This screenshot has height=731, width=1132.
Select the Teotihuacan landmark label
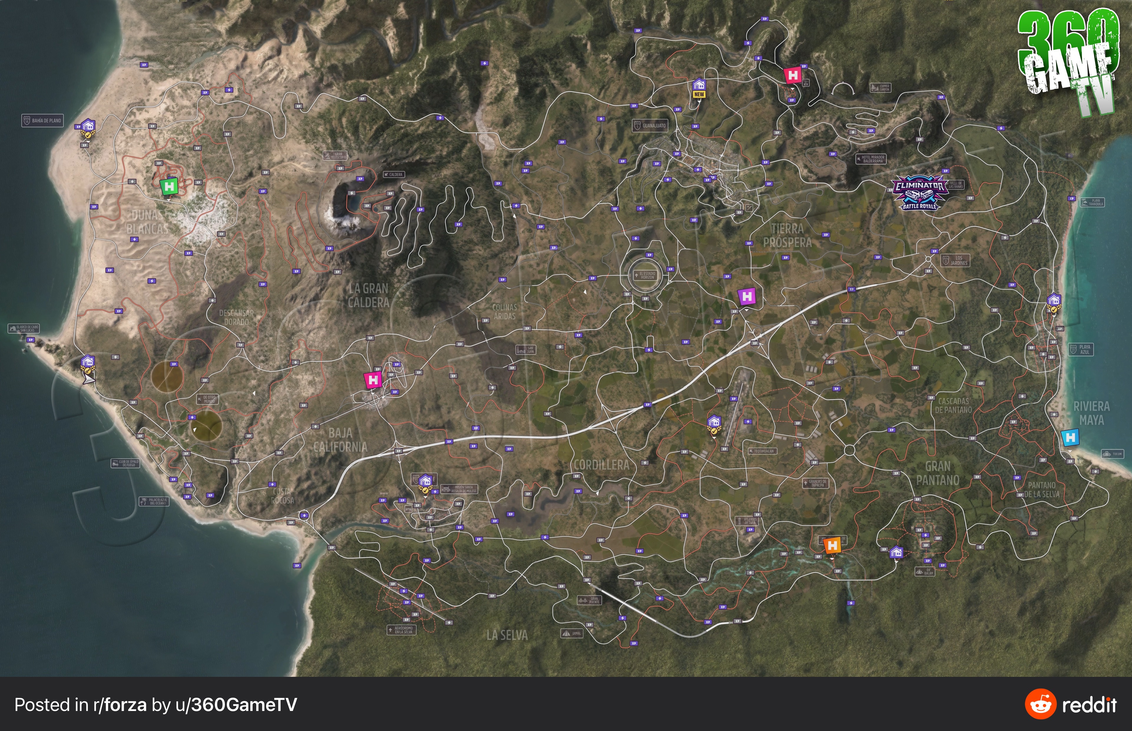click(762, 451)
